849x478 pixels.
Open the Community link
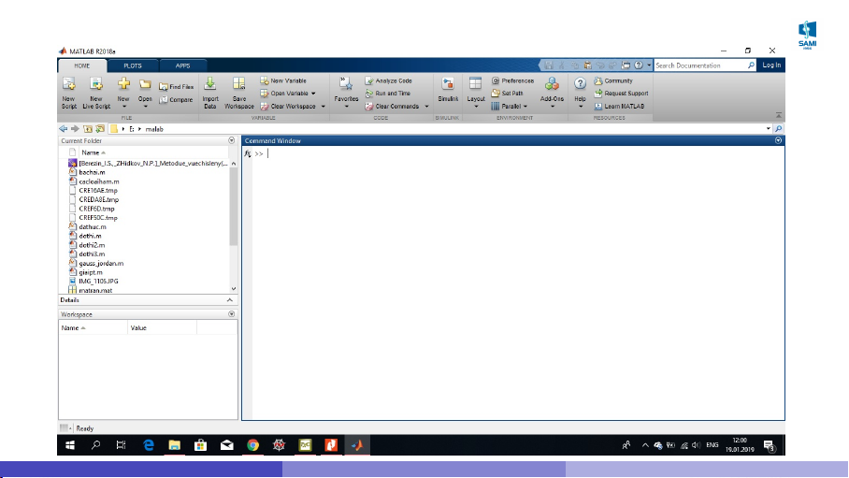(613, 80)
